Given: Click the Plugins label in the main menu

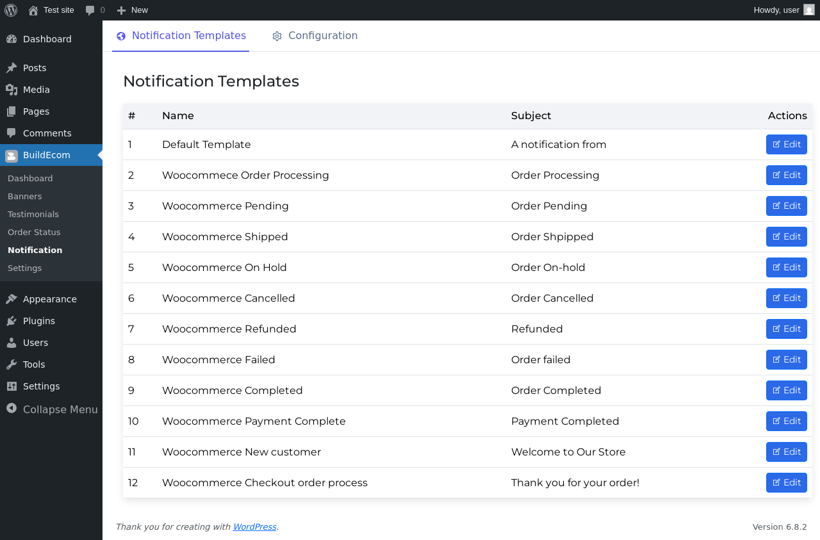Looking at the screenshot, I should [39, 321].
